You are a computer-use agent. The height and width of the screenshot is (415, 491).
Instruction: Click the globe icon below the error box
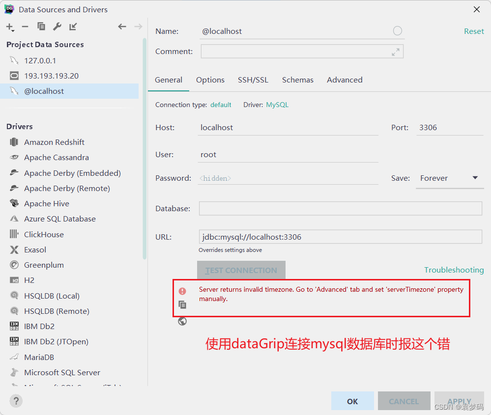pyautogui.click(x=182, y=321)
